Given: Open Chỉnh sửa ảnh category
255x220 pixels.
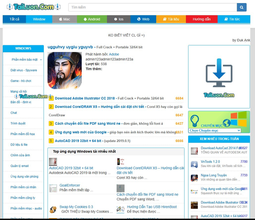Looking at the screenshot, I should (20, 155).
